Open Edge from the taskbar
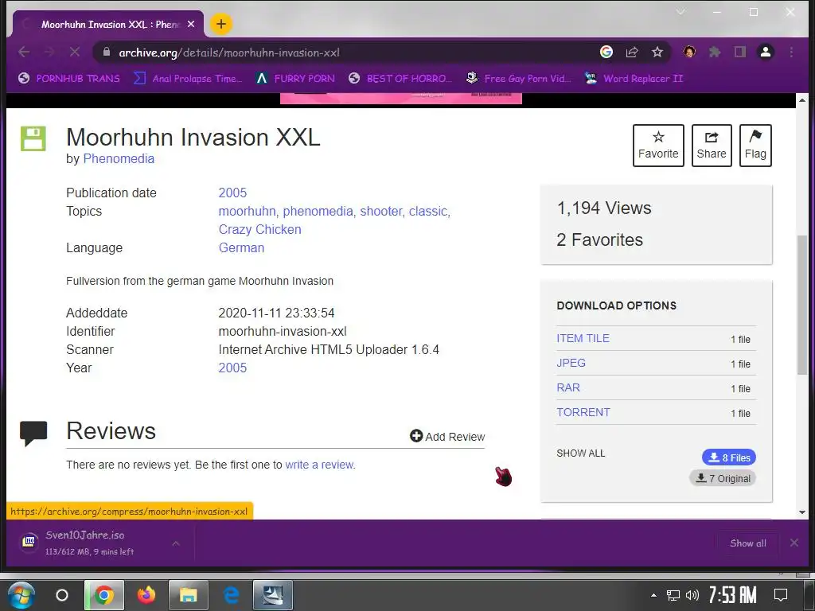Screen dimensions: 815x611 pos(230,595)
